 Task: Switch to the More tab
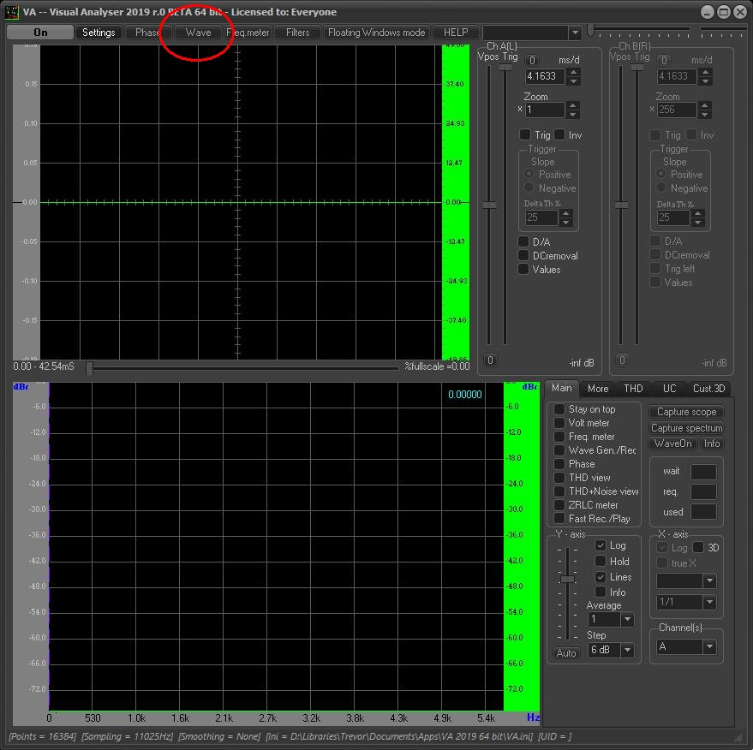coord(598,388)
